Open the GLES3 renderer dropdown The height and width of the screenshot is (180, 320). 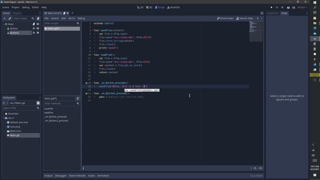coord(302,7)
